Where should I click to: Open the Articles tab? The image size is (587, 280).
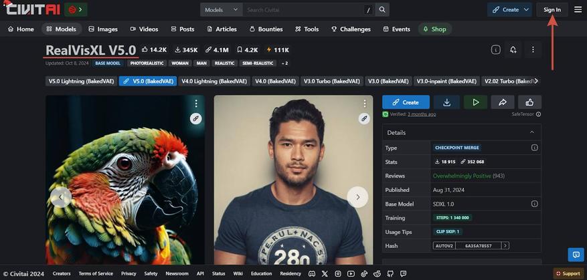click(x=222, y=29)
